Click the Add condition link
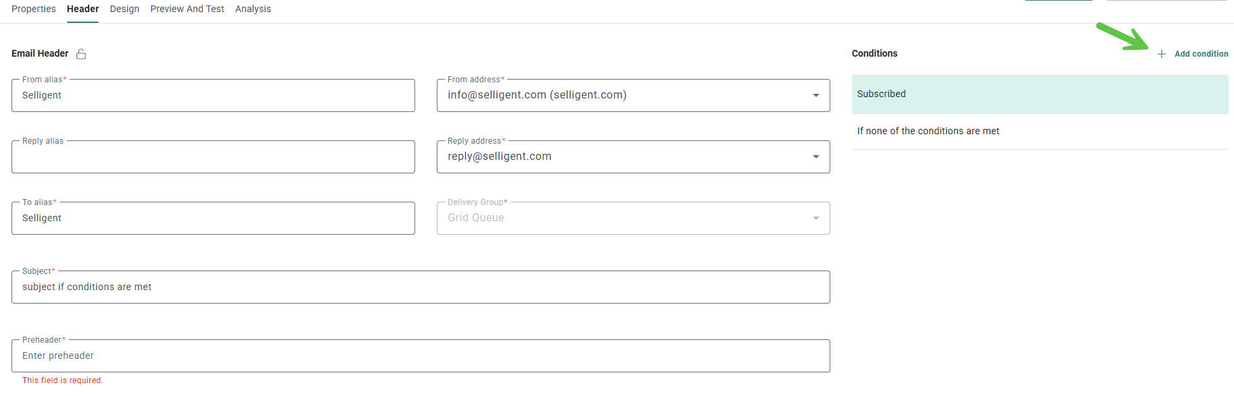The height and width of the screenshot is (396, 1234). pos(1201,54)
